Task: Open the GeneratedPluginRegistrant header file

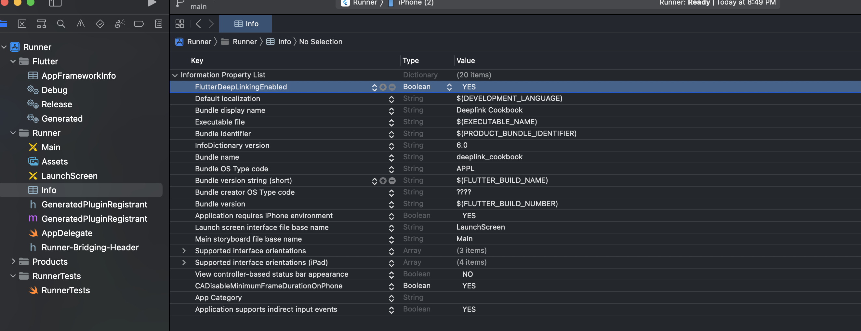Action: [x=88, y=205]
